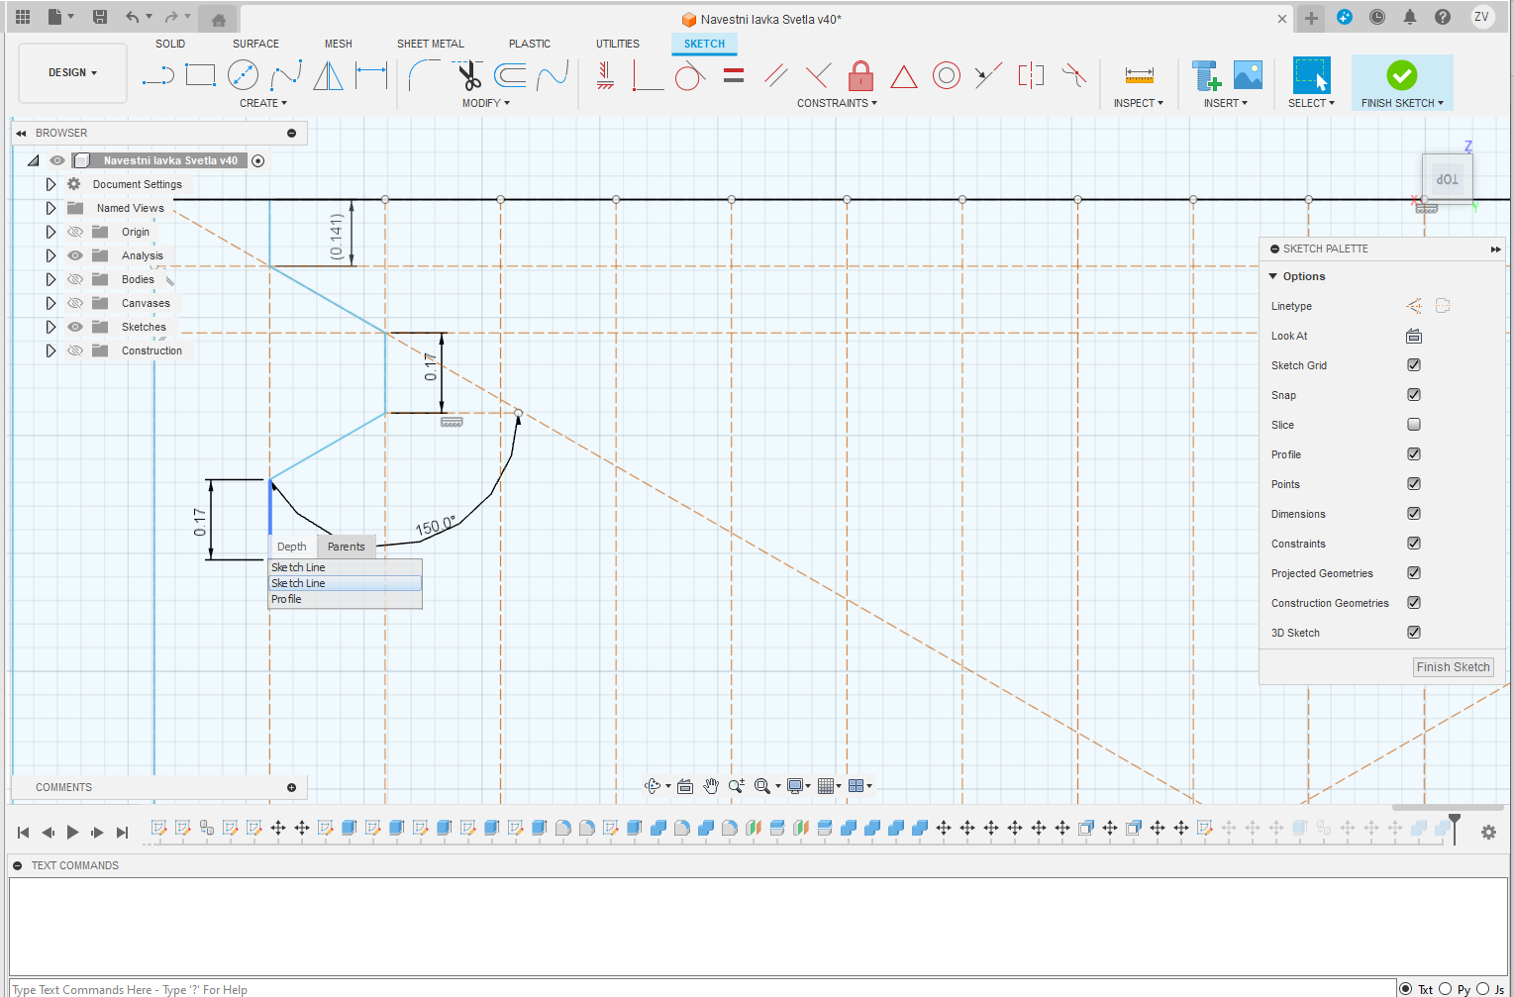Play the design timeline
The image size is (1514, 997).
tap(72, 833)
